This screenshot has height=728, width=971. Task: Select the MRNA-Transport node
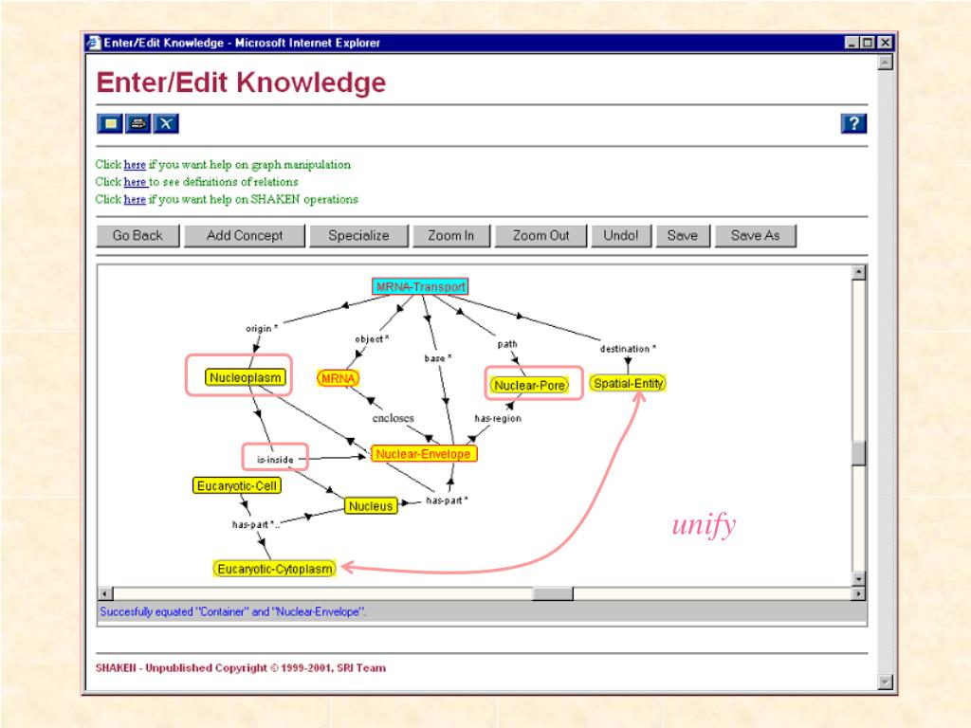coord(420,286)
